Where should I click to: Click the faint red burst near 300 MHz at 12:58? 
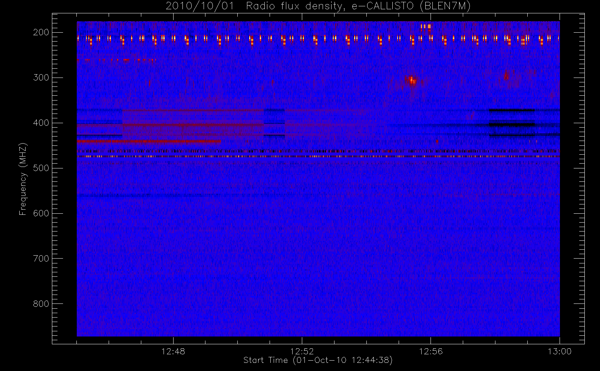[506, 76]
